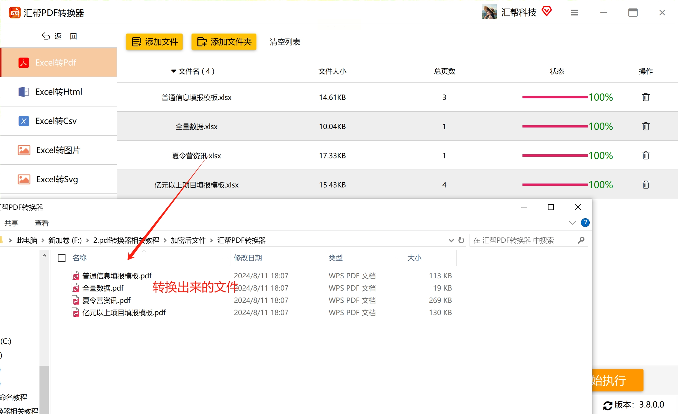The height and width of the screenshot is (414, 678).
Task: Click 新加卷 (F:) in the breadcrumb
Action: coord(65,240)
